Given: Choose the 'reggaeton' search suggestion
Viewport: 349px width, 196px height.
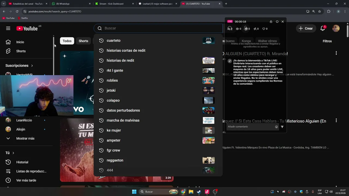Looking at the screenshot, I should (x=158, y=160).
